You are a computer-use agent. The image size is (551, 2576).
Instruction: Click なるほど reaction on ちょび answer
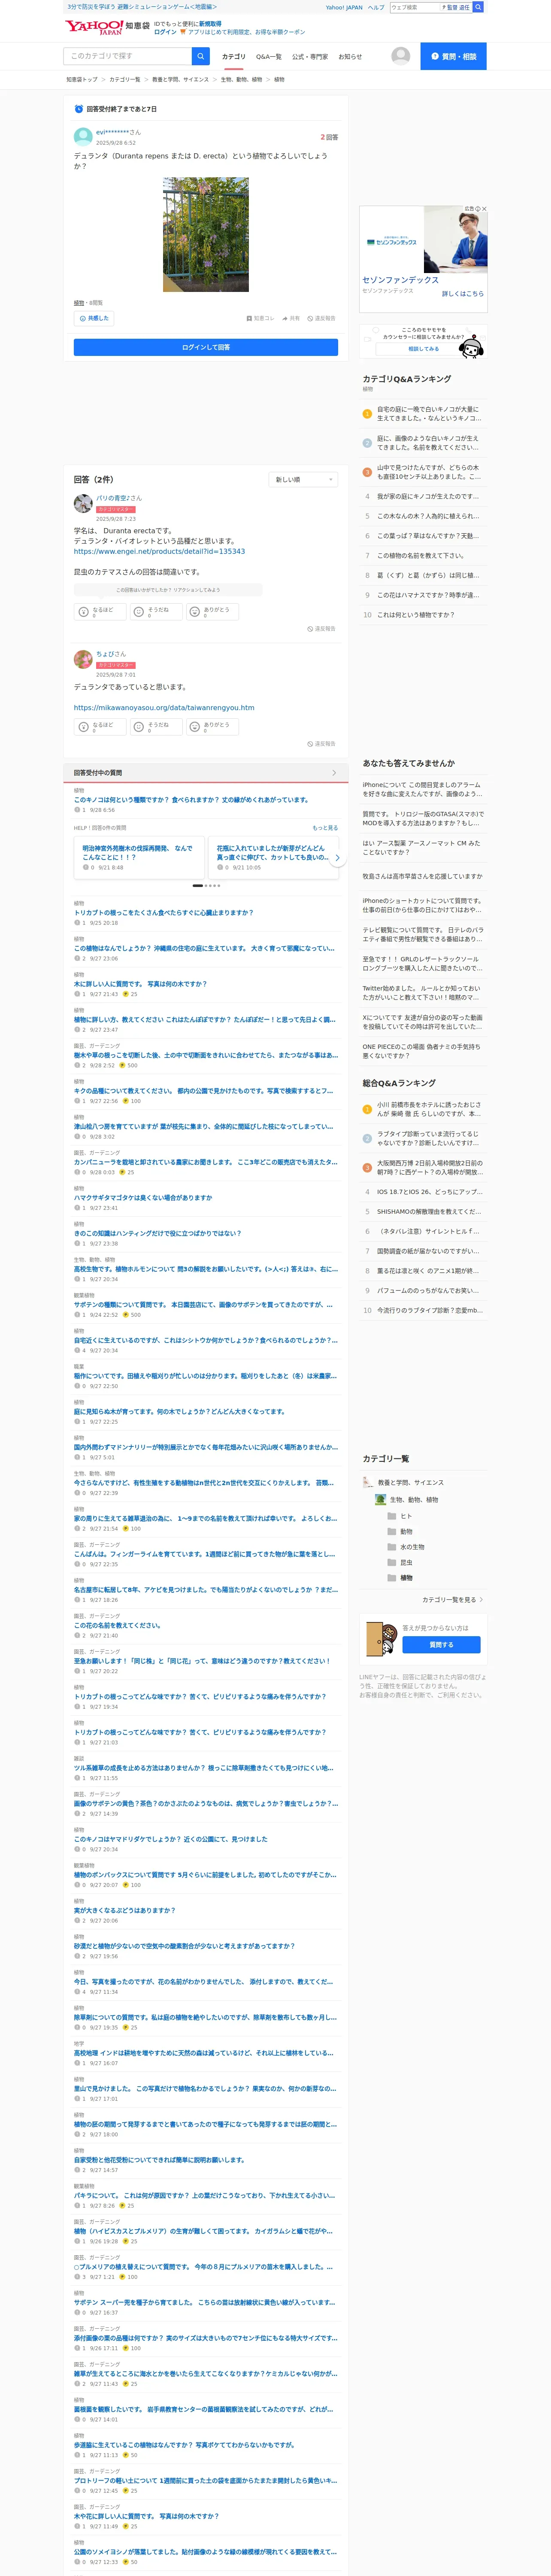tap(100, 727)
